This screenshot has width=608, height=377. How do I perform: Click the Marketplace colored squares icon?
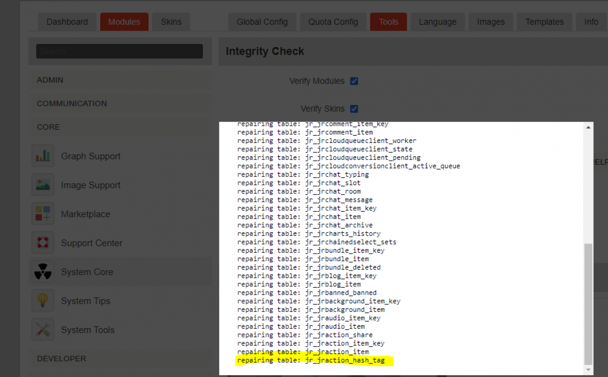[x=43, y=214]
